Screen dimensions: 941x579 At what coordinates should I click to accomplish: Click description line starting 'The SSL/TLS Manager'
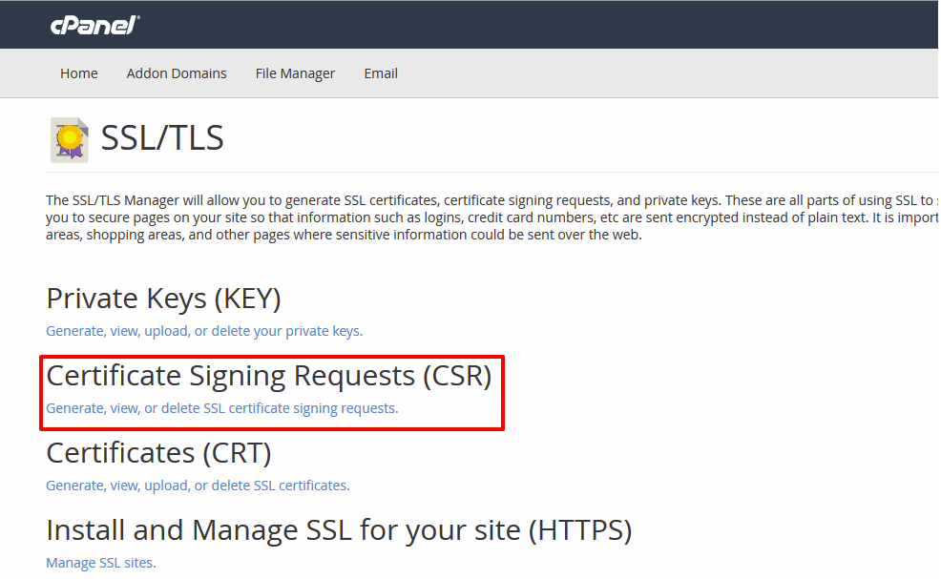tap(492, 200)
